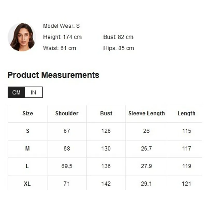The image size is (207, 207).
Task: Select the size XL row label
Action: [27, 184]
